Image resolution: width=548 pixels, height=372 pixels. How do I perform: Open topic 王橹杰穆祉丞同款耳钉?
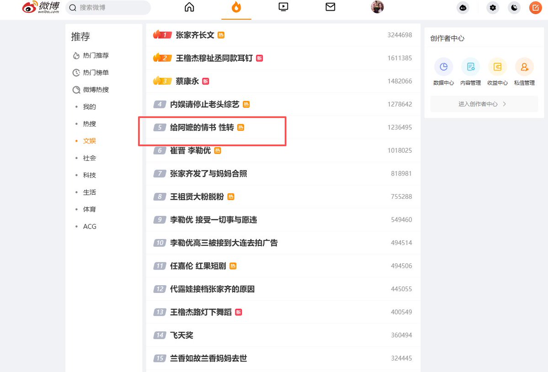(214, 58)
